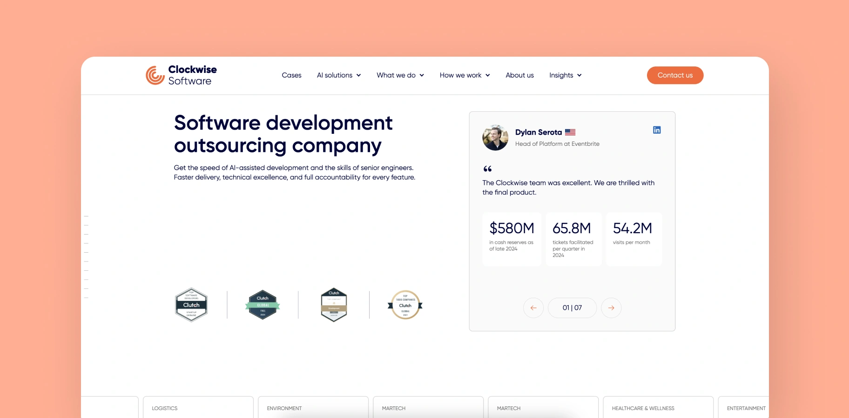
Task: Select the 65.8M tickets facilitated stat card
Action: [573, 239]
